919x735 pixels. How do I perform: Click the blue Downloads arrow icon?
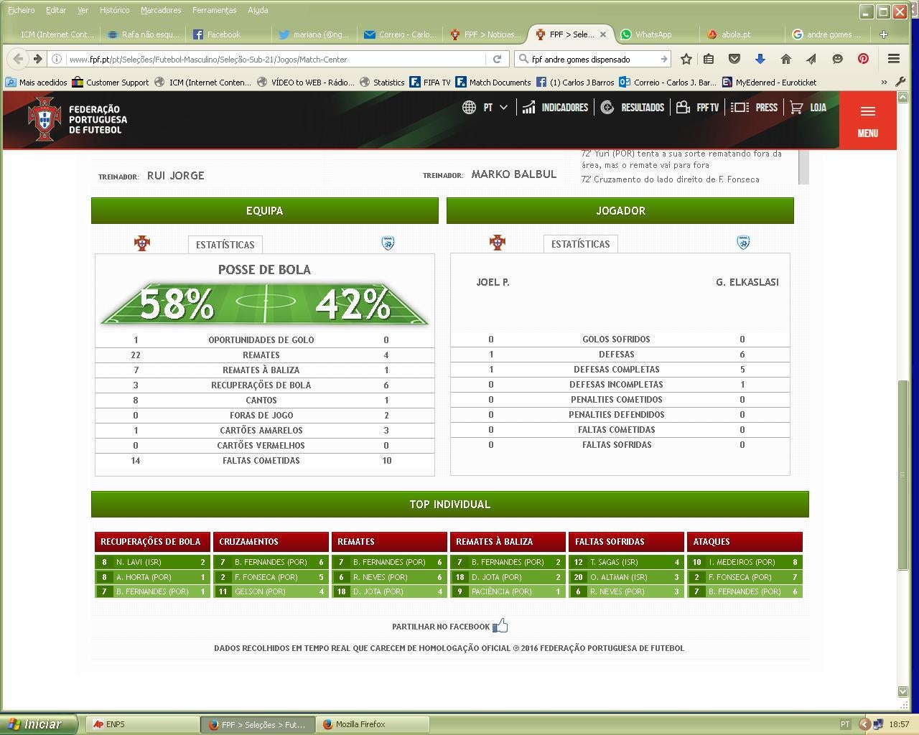click(x=760, y=59)
